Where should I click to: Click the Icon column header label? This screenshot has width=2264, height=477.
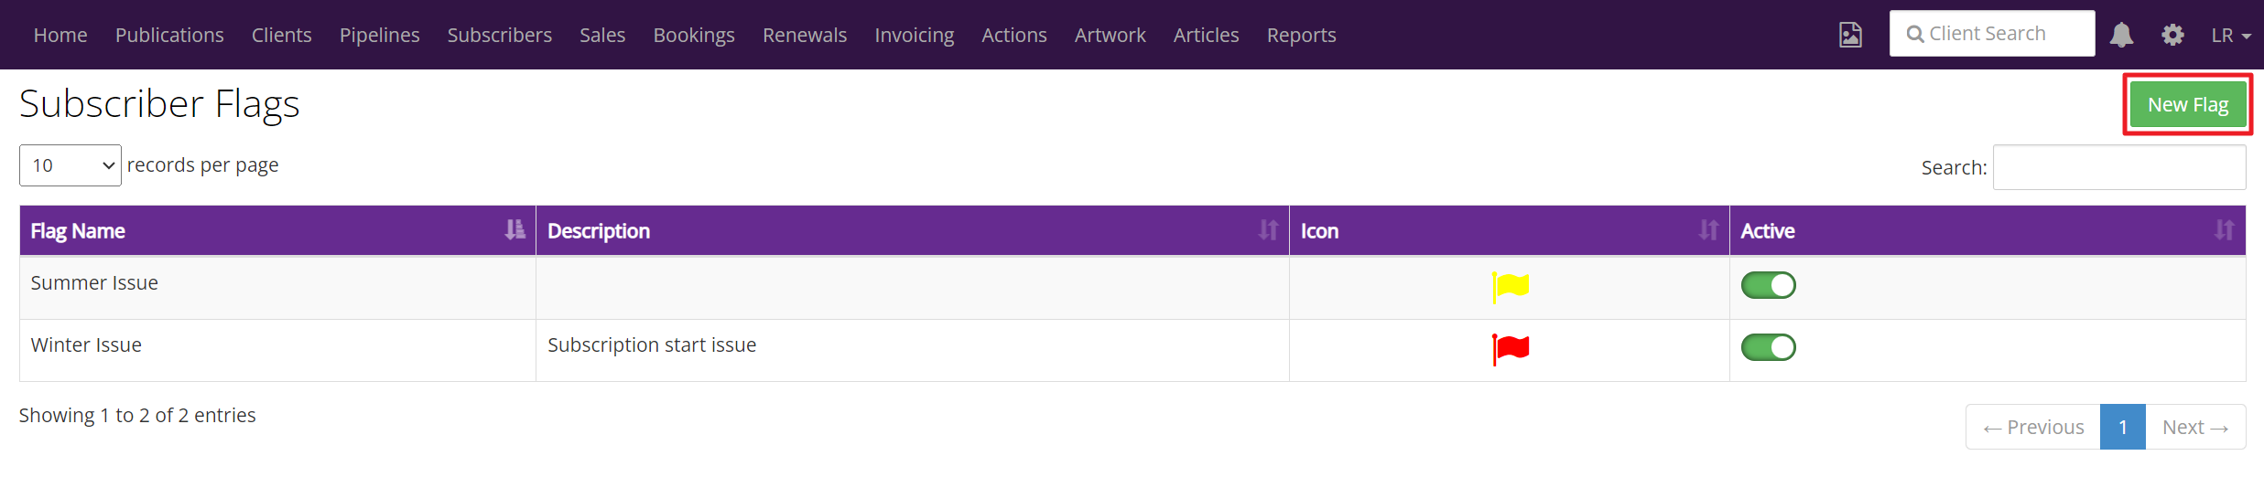tap(1319, 231)
